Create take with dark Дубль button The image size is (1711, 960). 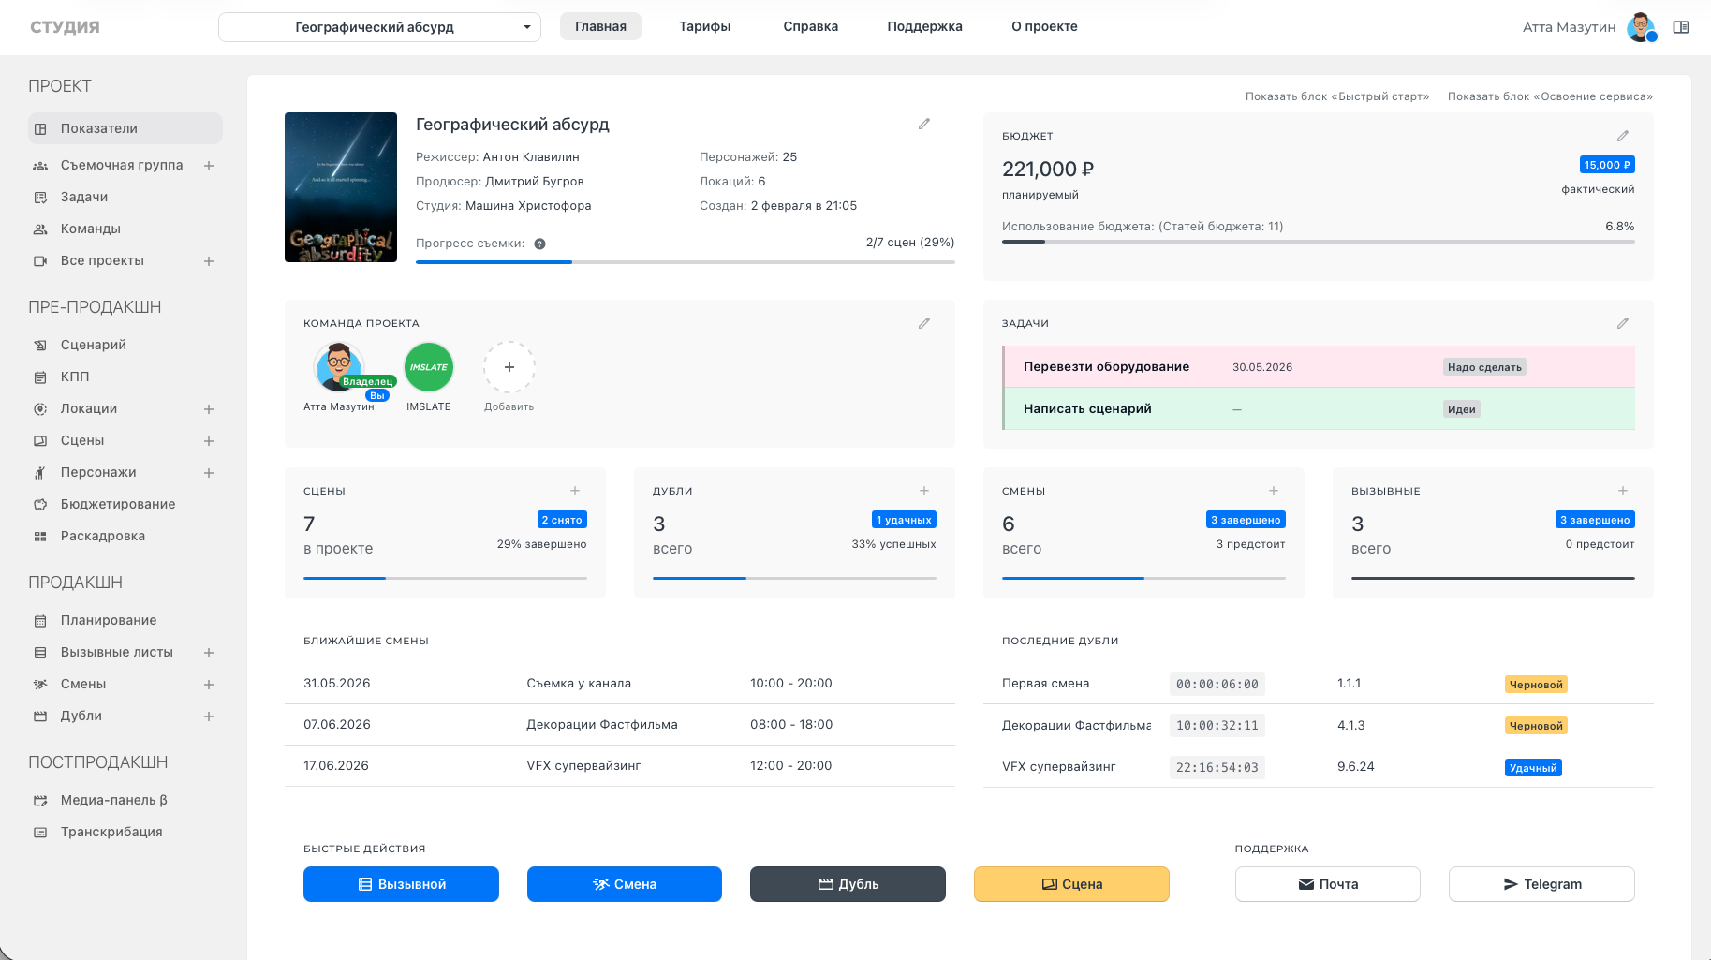[x=848, y=884]
